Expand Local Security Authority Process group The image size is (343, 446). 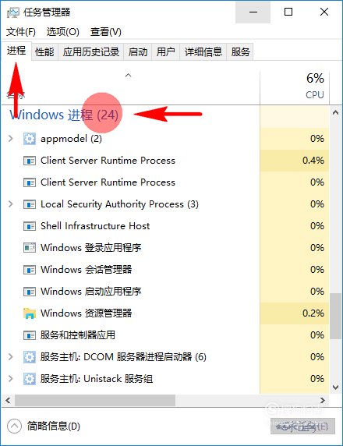pos(10,204)
